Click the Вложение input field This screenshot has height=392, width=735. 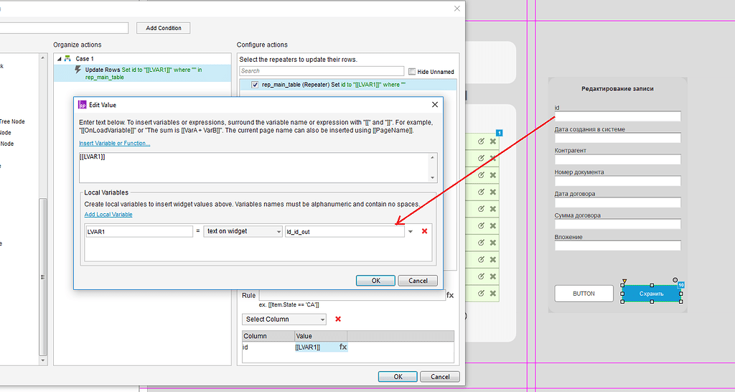pyautogui.click(x=617, y=246)
